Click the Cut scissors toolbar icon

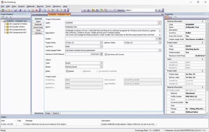point(25,10)
